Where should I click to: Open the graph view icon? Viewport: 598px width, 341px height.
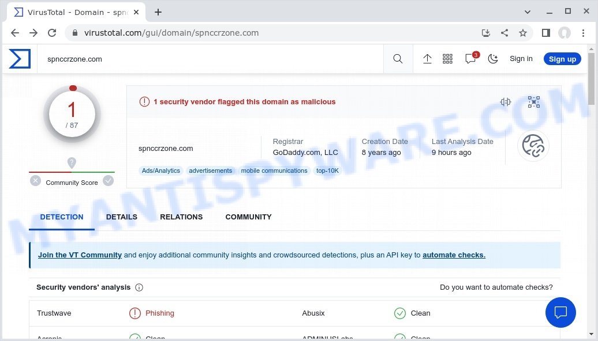(533, 101)
